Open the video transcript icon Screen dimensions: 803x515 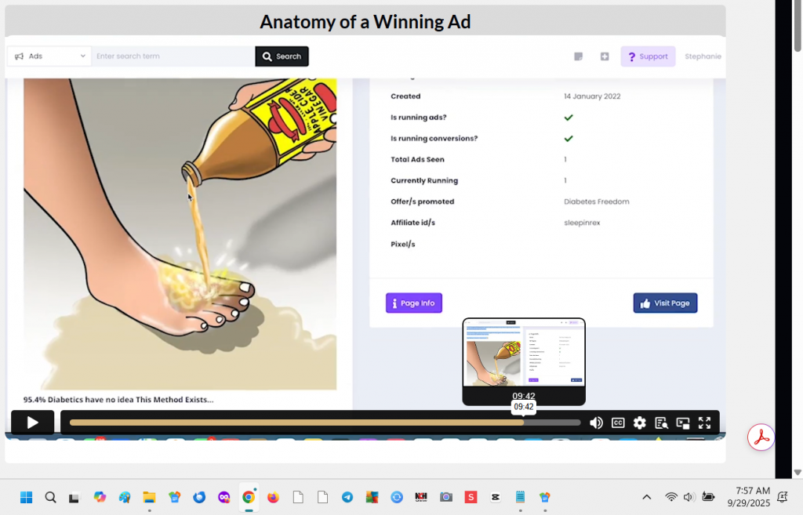pyautogui.click(x=661, y=423)
